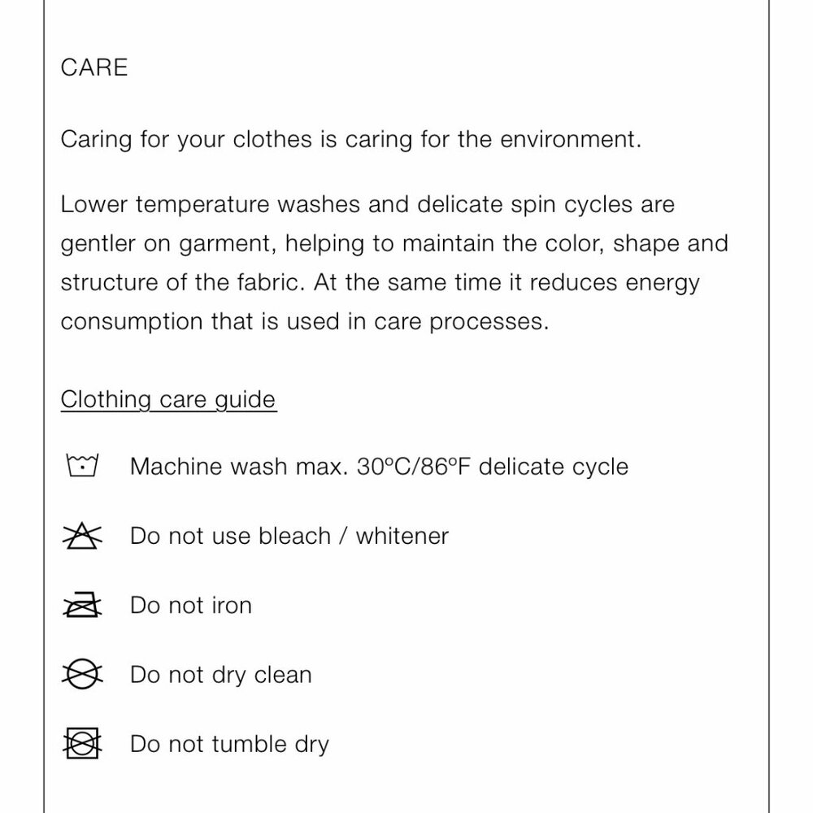The height and width of the screenshot is (813, 813).
Task: Click the structure of the fabric line
Action: (x=380, y=283)
